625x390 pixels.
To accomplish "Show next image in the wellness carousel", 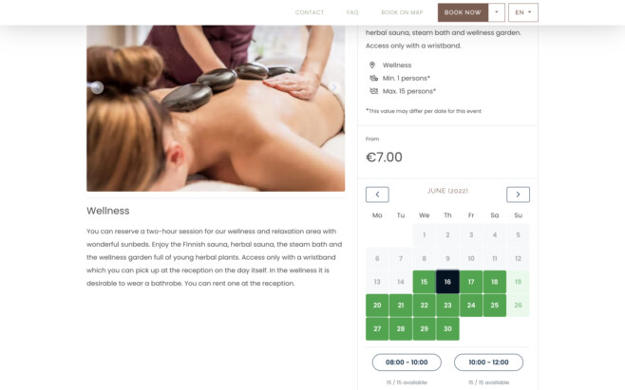I will 334,87.
